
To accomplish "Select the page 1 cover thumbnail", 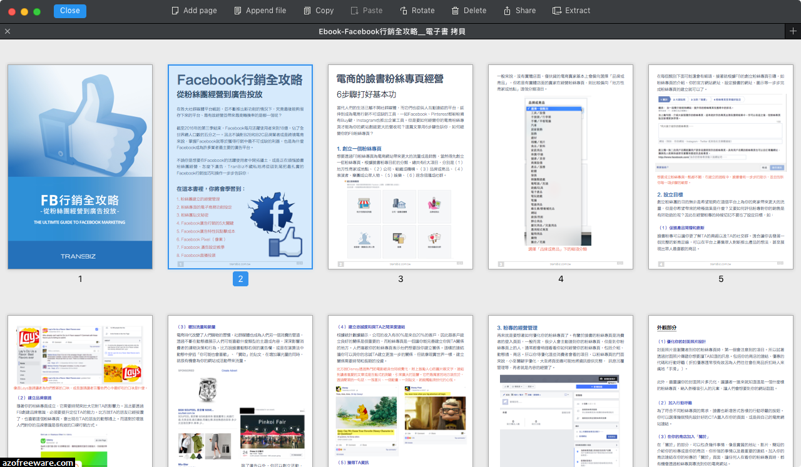I will pyautogui.click(x=79, y=166).
